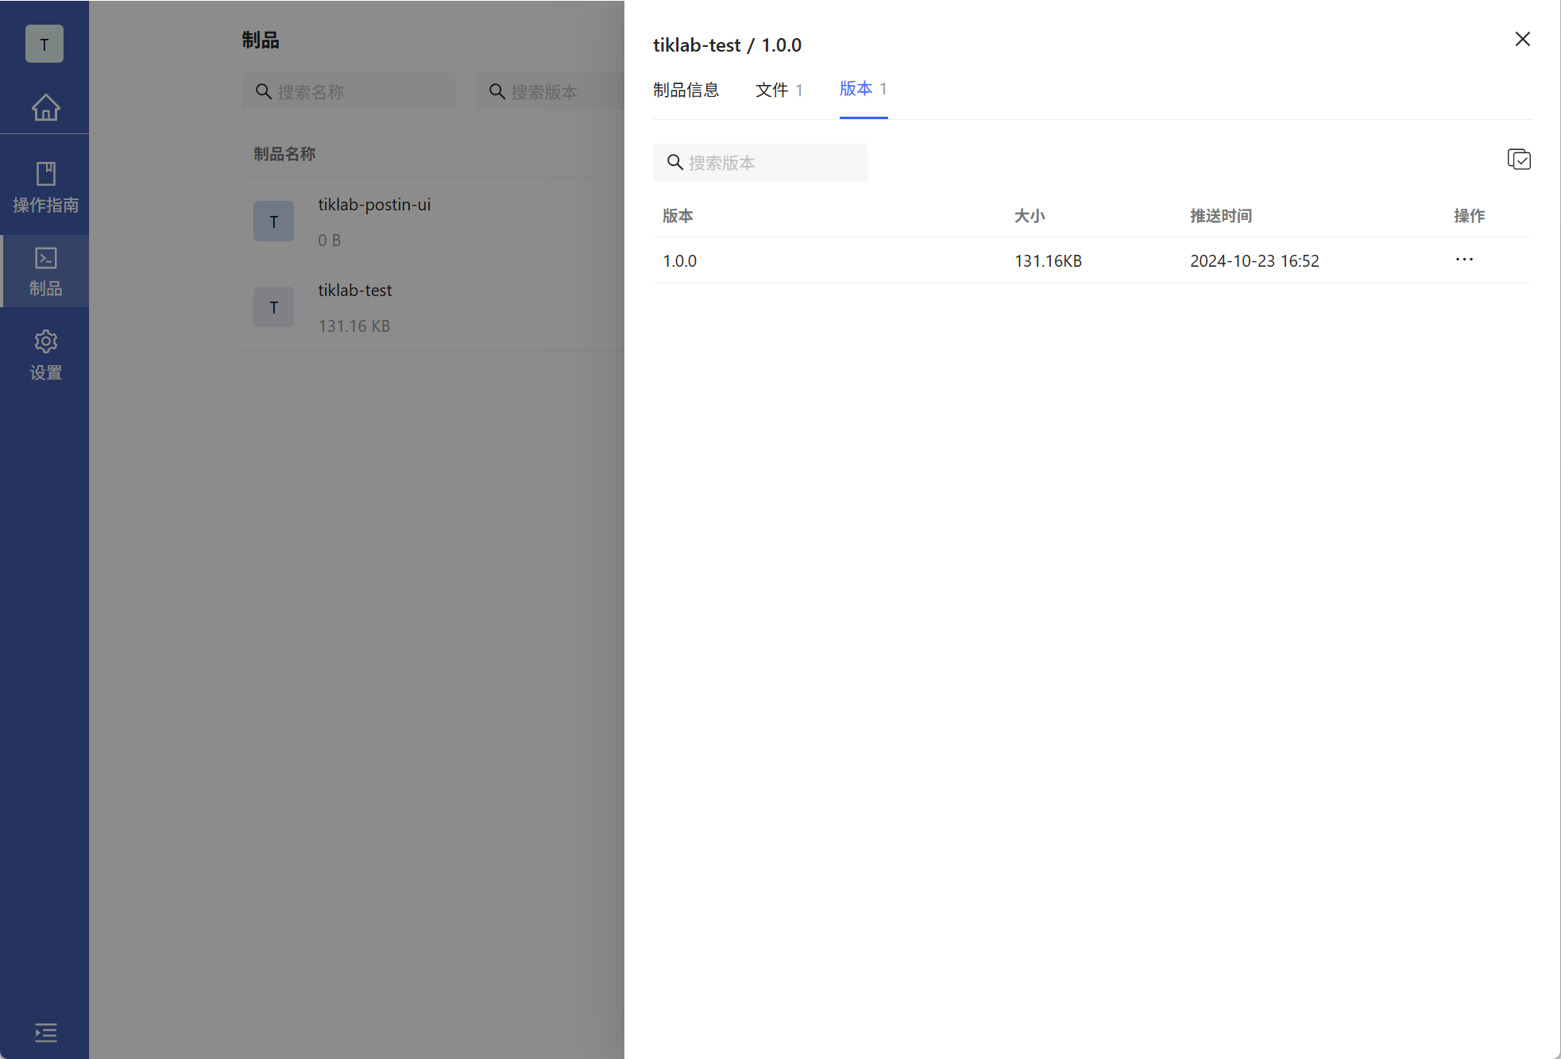Close the tiklab-test detail drawer
The image size is (1561, 1059).
(x=1522, y=39)
